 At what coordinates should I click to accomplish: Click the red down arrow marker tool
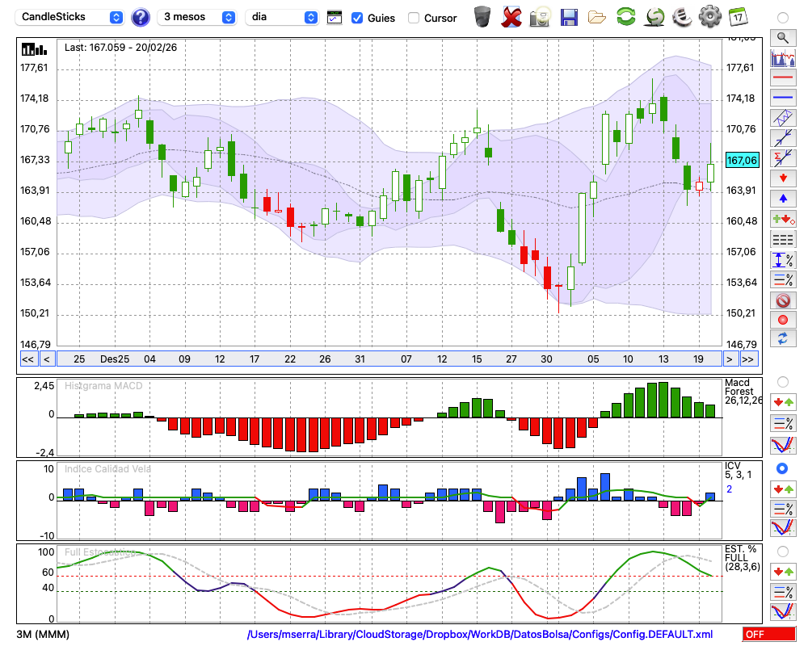click(782, 178)
